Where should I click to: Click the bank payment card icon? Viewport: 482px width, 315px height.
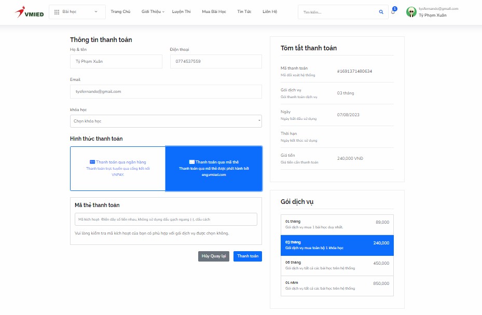click(92, 162)
